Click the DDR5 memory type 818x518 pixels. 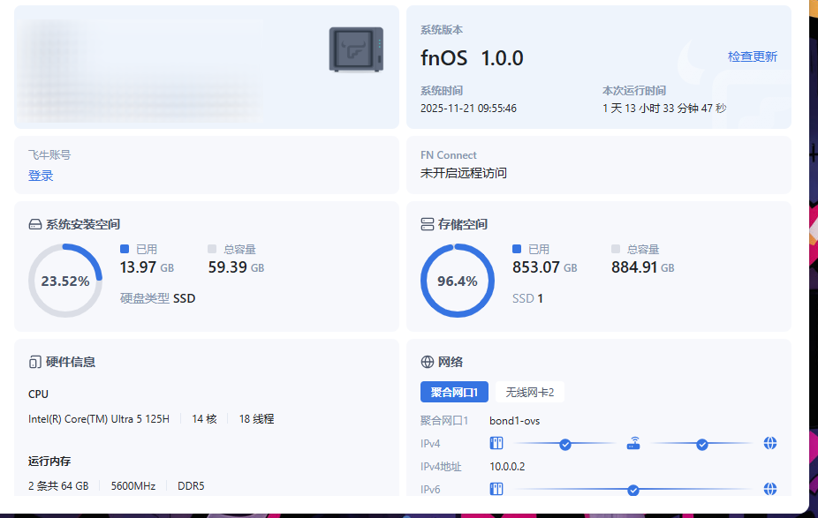pyautogui.click(x=191, y=486)
